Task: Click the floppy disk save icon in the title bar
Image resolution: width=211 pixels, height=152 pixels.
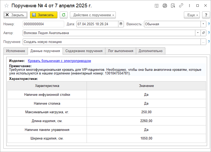Action: [x=156, y=6]
